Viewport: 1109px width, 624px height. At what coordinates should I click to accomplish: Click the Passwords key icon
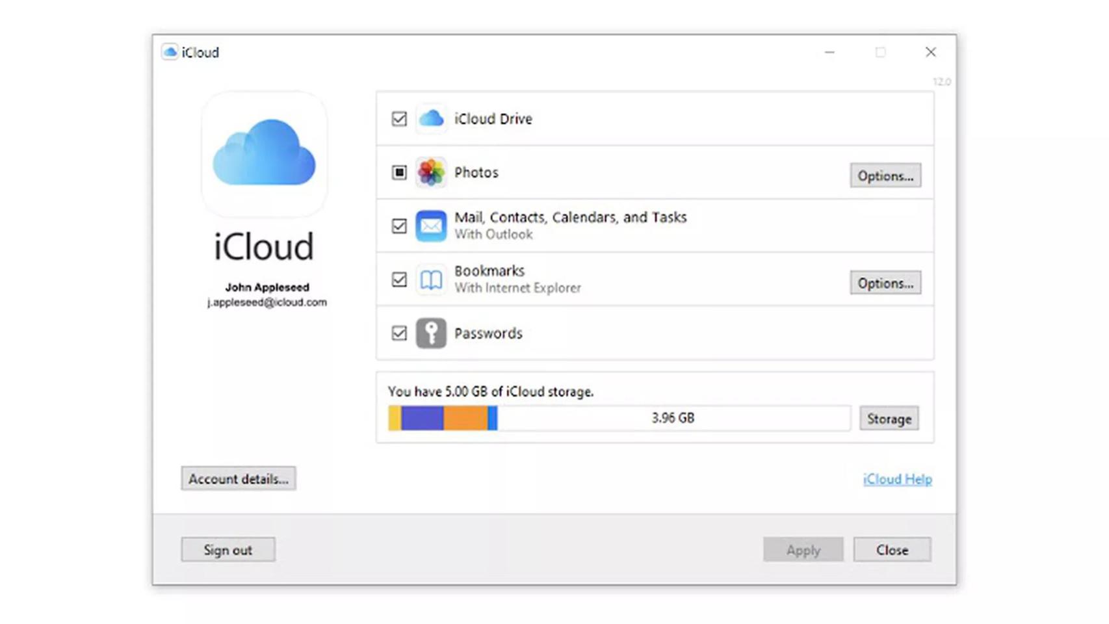point(431,333)
